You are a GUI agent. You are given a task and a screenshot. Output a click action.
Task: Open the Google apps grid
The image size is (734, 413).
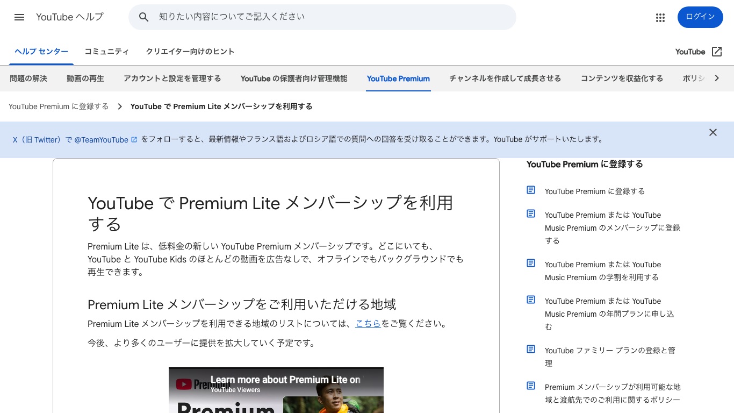pyautogui.click(x=660, y=17)
